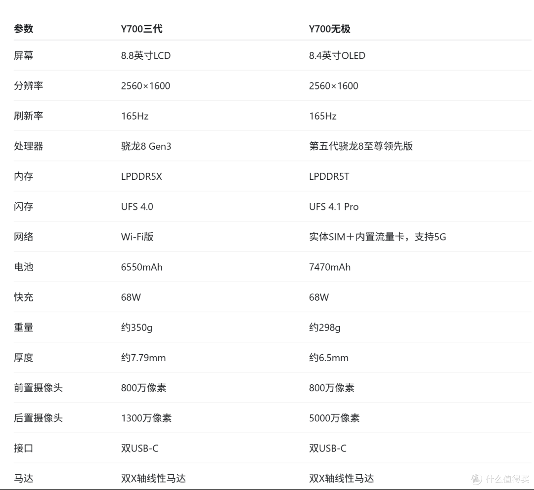534x490 pixels.
Task: Select 双USB-C in the Y700三代 column
Action: coord(139,449)
